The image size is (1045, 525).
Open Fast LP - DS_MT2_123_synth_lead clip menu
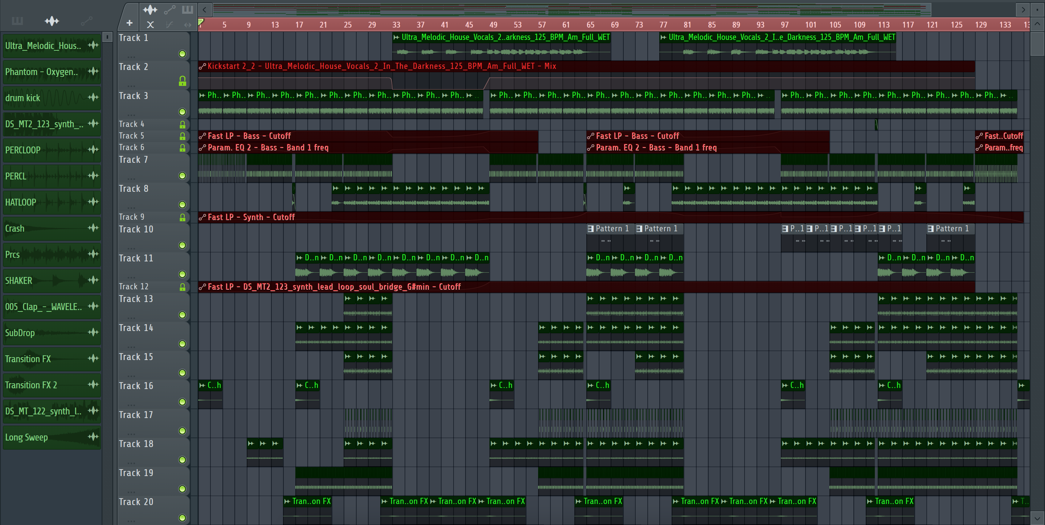pos(202,287)
